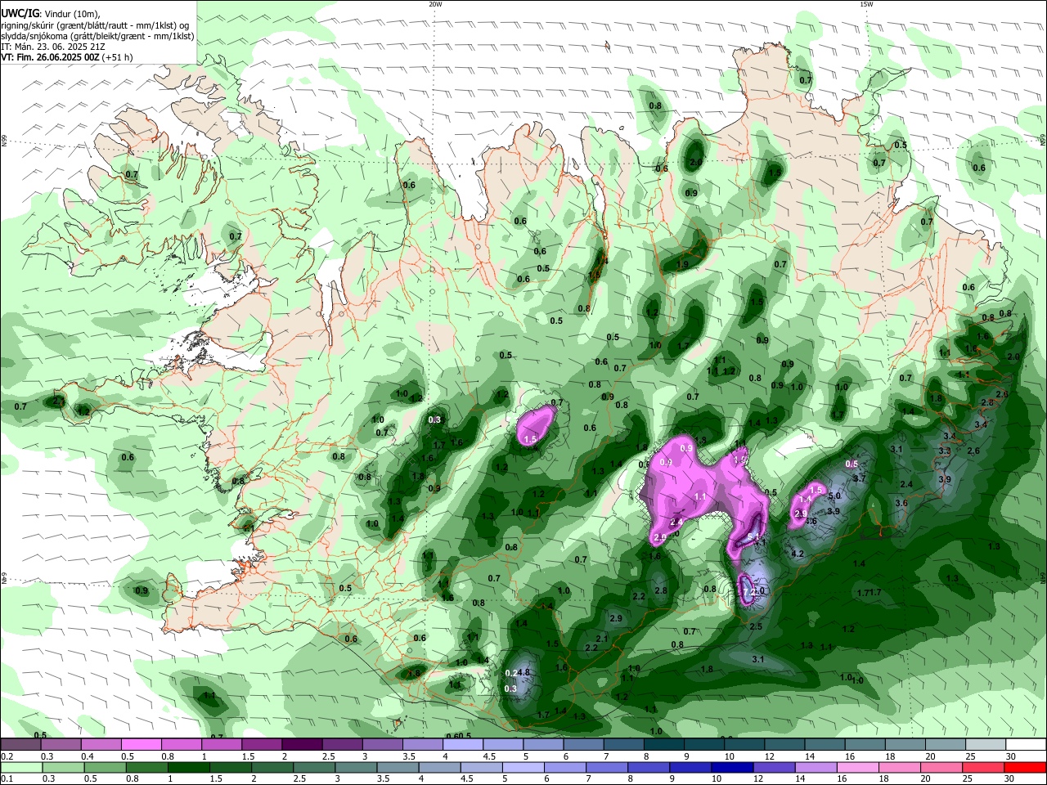Click the pale lavender 4 swatch in upper legend
1047x785 pixels.
click(x=462, y=745)
